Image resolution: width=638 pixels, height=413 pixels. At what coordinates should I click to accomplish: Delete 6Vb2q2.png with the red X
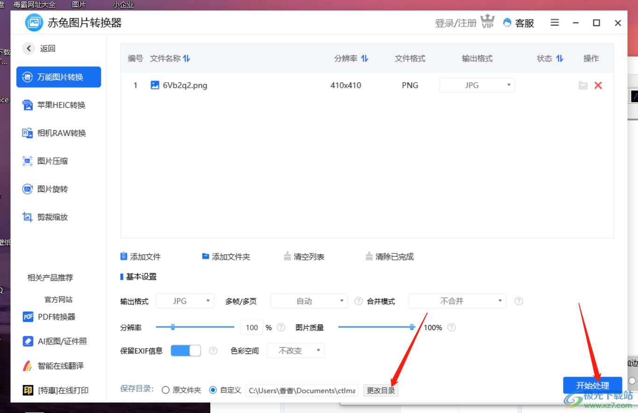[x=598, y=85]
